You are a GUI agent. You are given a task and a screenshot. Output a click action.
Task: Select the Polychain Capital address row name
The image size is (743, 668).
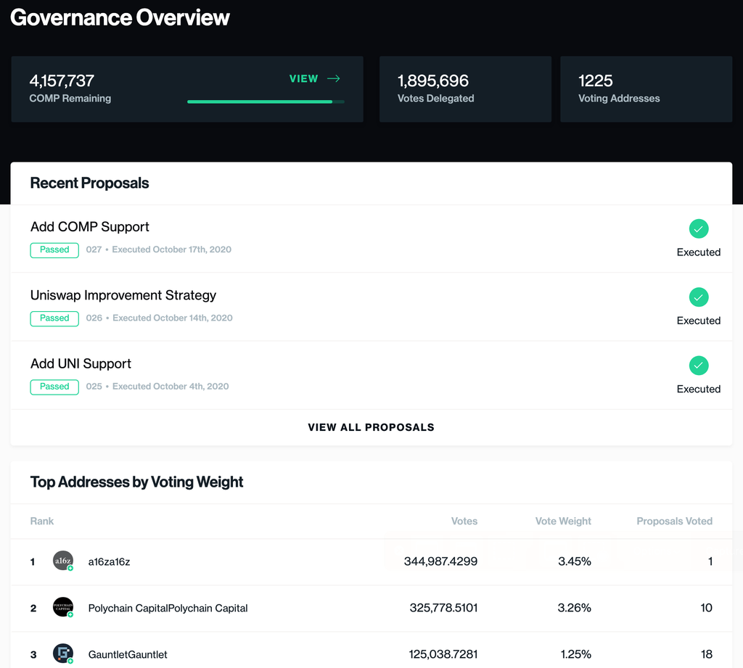tap(168, 608)
